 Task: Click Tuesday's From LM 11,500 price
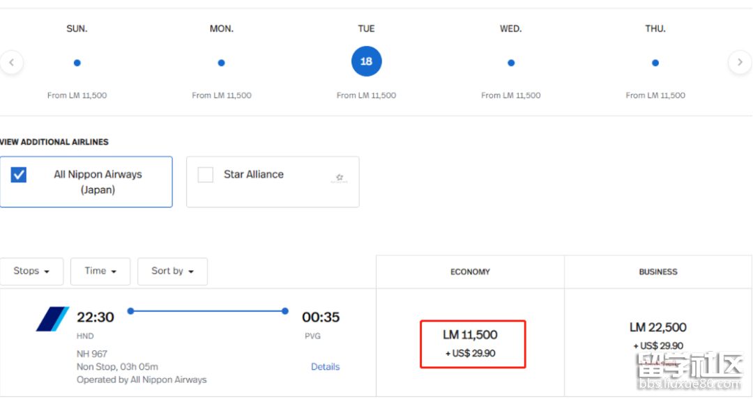coord(367,95)
